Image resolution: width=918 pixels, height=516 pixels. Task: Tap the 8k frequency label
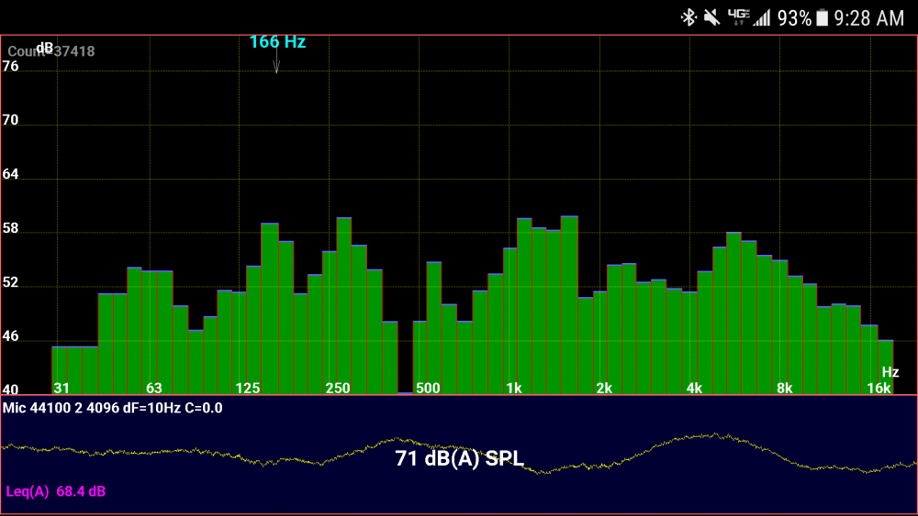[785, 388]
